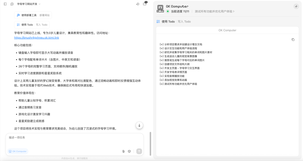Click the plus icon in OK Computer panel
303x161 pixels.
pos(296,6)
